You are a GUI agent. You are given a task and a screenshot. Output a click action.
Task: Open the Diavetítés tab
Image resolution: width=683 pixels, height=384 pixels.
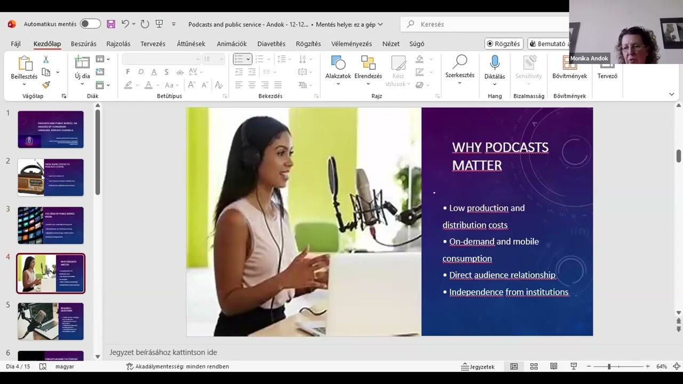tap(271, 44)
